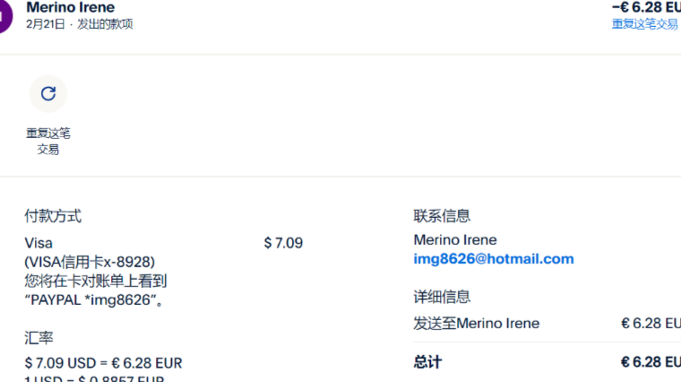Open the img8626@hotmail.com email link

(x=494, y=259)
